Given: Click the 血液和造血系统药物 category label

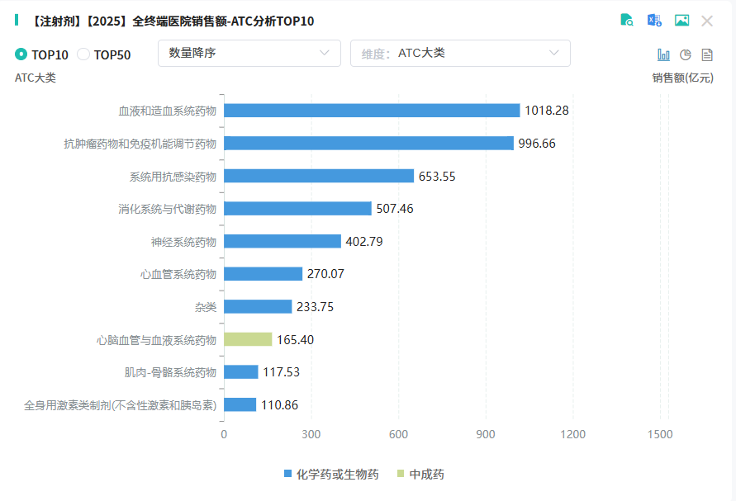Looking at the screenshot, I should click(x=167, y=111).
